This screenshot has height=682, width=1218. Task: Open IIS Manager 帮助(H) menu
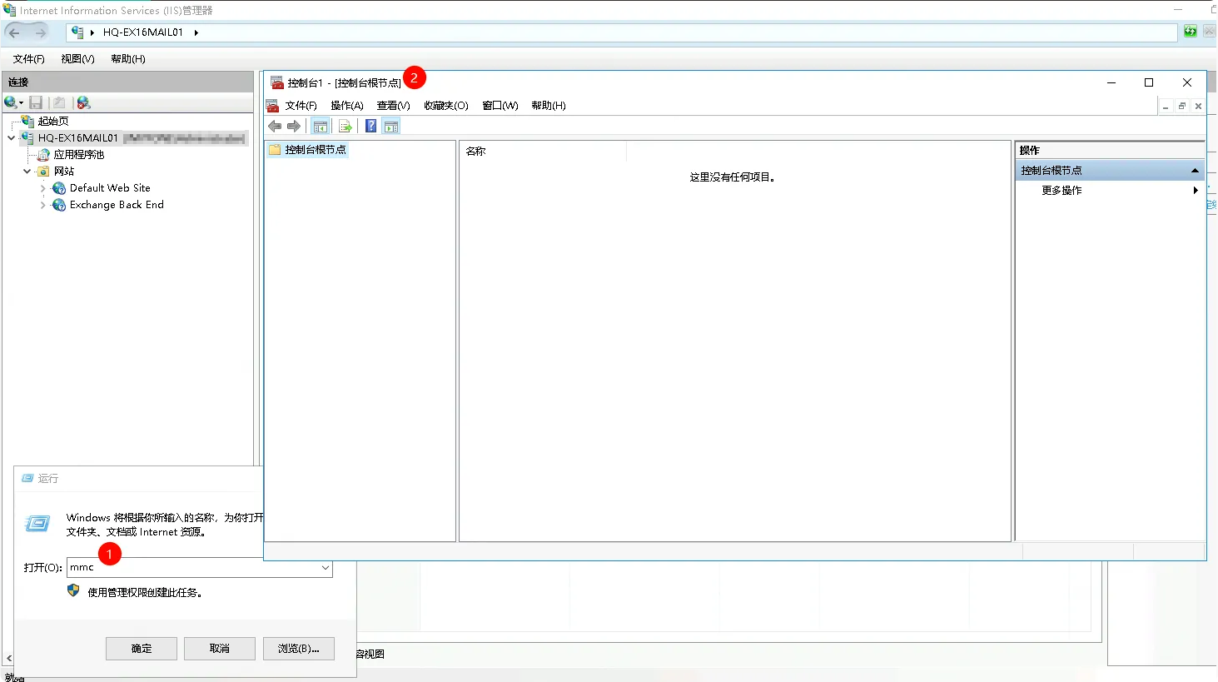(128, 59)
